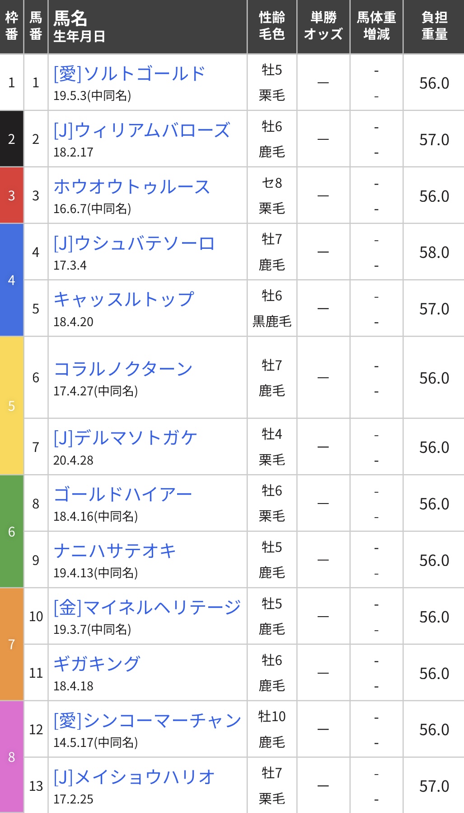
Task: Open horse link [J]ウィリアムバローズ
Action: [142, 130]
